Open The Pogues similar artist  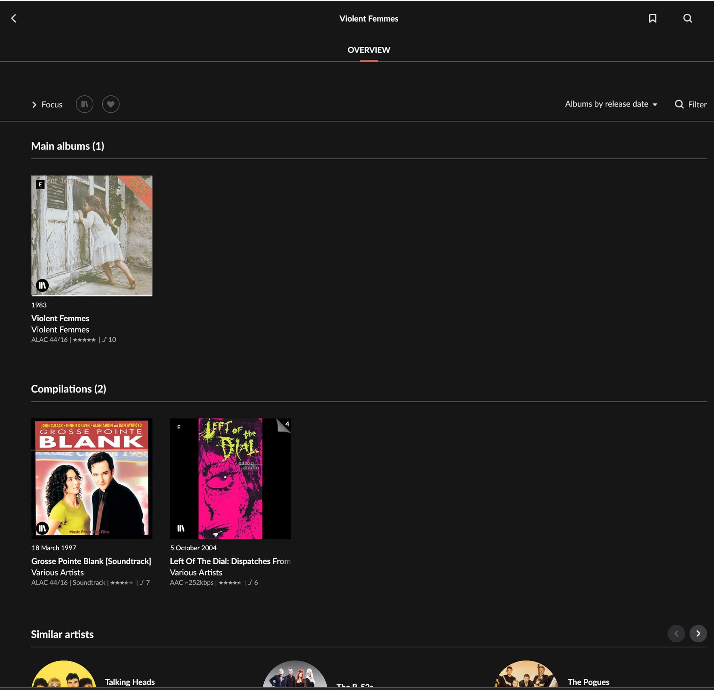[588, 682]
